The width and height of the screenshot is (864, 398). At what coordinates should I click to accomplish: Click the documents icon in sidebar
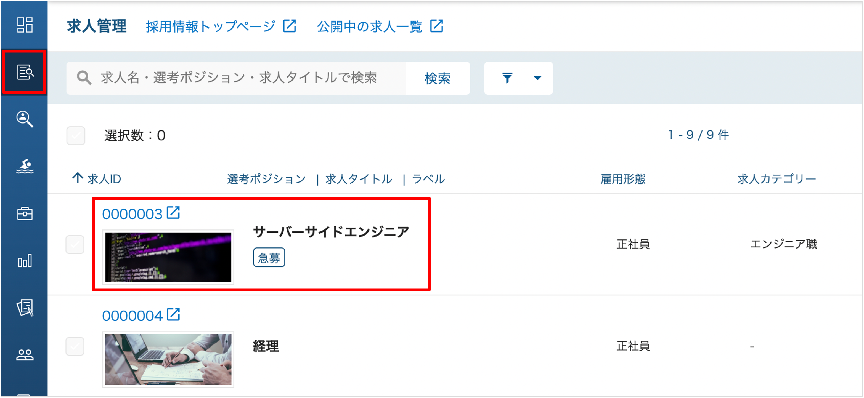[x=25, y=308]
